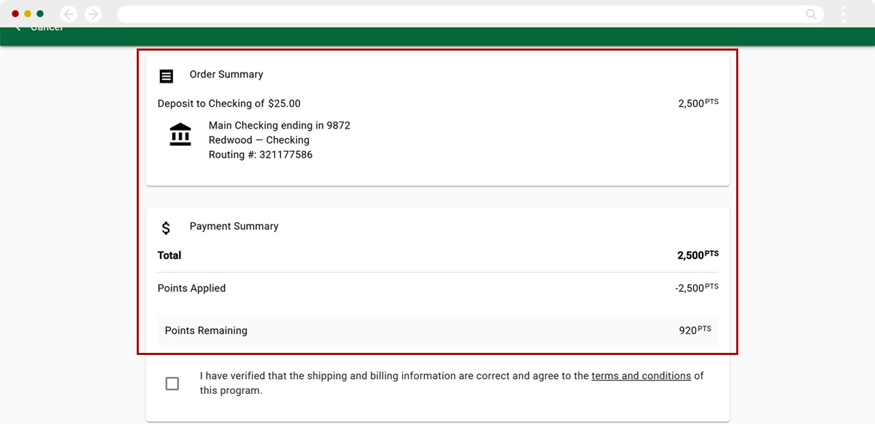Click the Order Summary heading

pos(226,75)
